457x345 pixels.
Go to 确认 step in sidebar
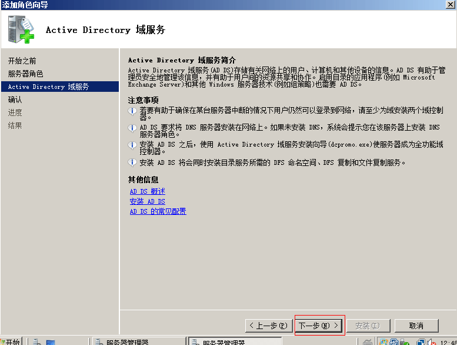pos(15,99)
